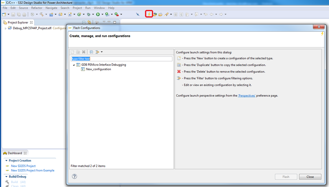The width and height of the screenshot is (329, 187).
Task: Open dropdown arrow beside the Build hammer
Action: (x=46, y=14)
